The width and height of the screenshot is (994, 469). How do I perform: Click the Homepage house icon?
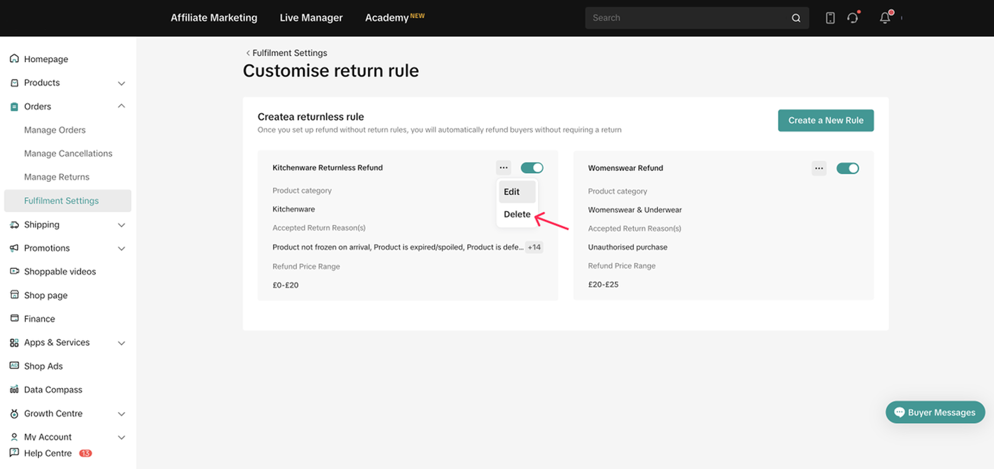(14, 59)
